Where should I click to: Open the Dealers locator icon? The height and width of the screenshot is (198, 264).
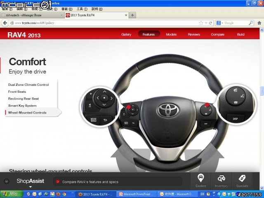[201, 181]
